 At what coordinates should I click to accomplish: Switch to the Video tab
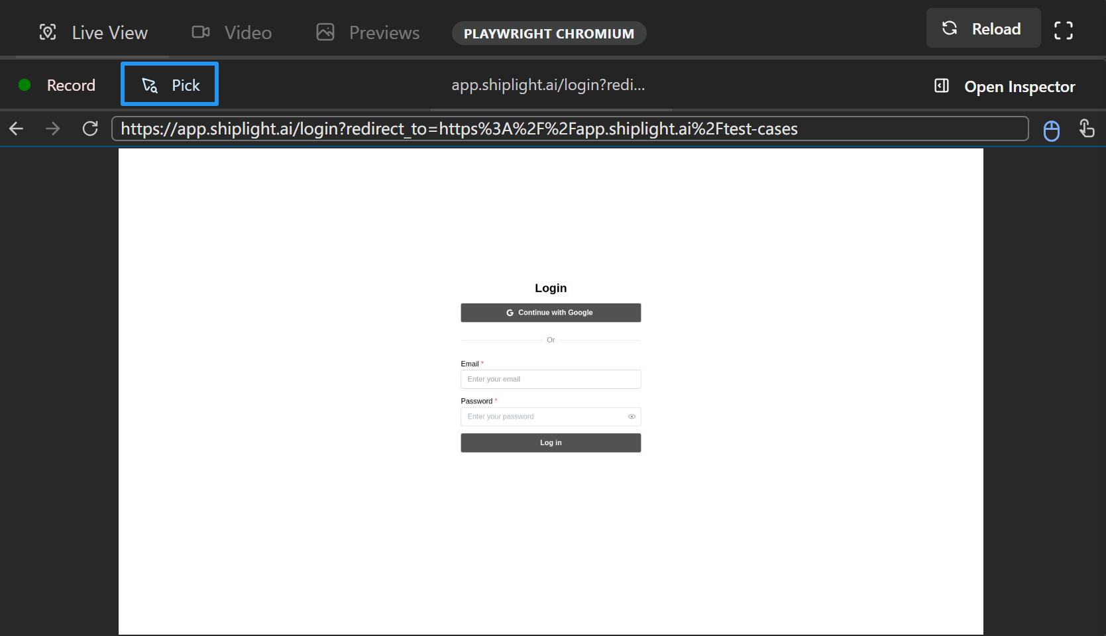(x=231, y=32)
